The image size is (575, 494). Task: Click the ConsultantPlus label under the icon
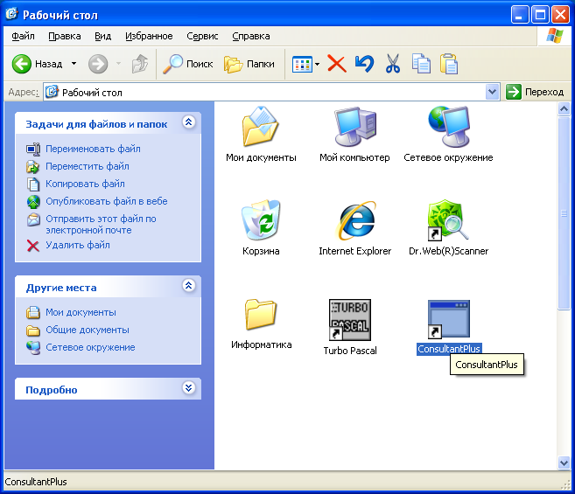pyautogui.click(x=449, y=349)
